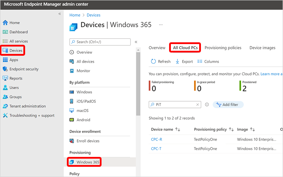Click the Export download arrow icon
This screenshot has height=177, width=283.
click(x=178, y=61)
